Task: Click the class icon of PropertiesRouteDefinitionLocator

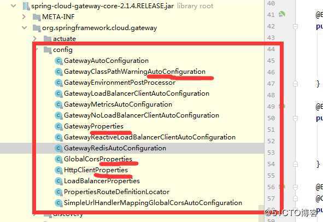Action: [58, 192]
